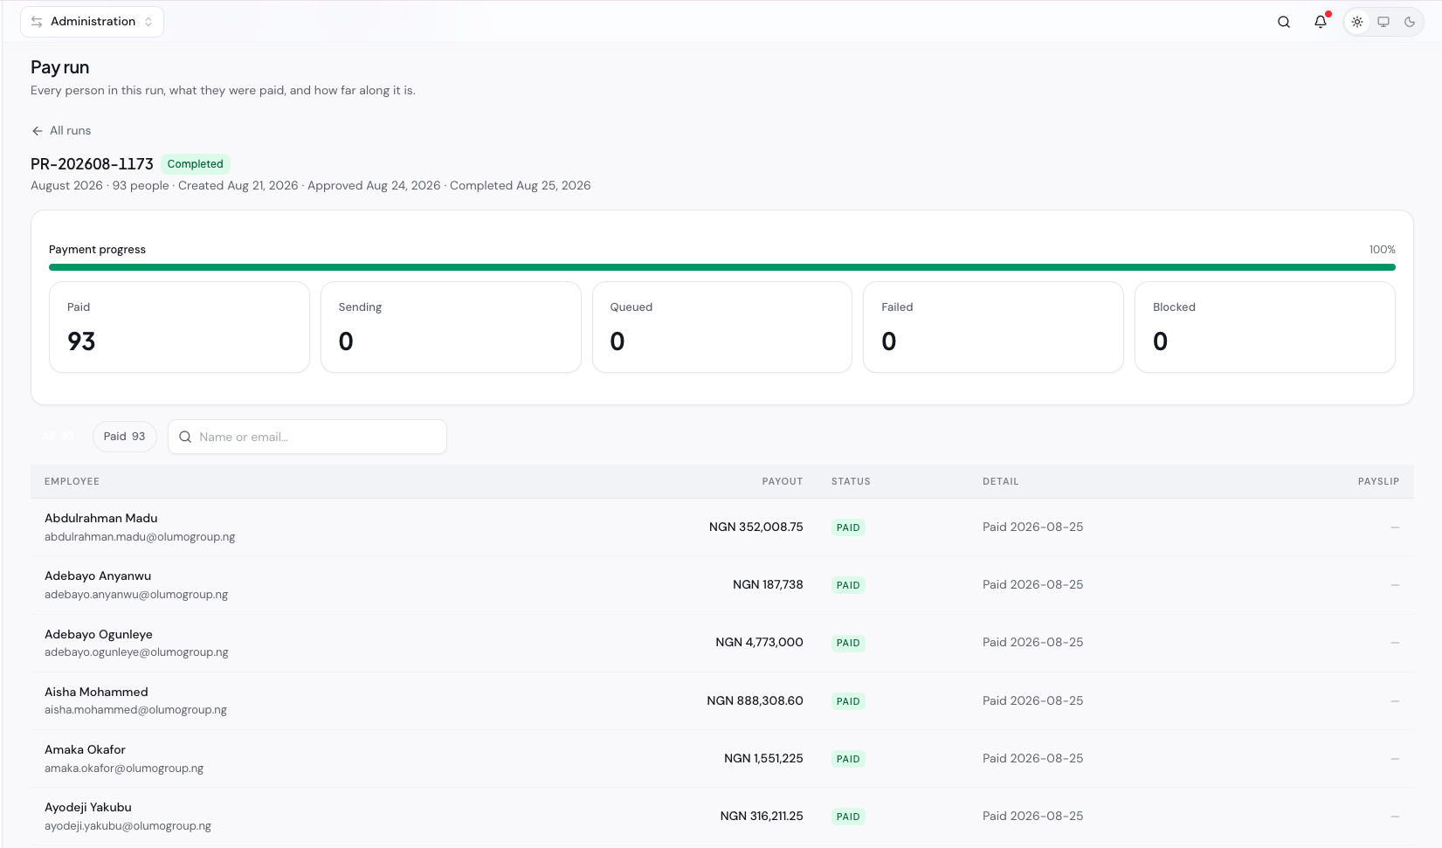The image size is (1442, 848).
Task: Click payout NGN 888,308.60
Action: (x=755, y=700)
